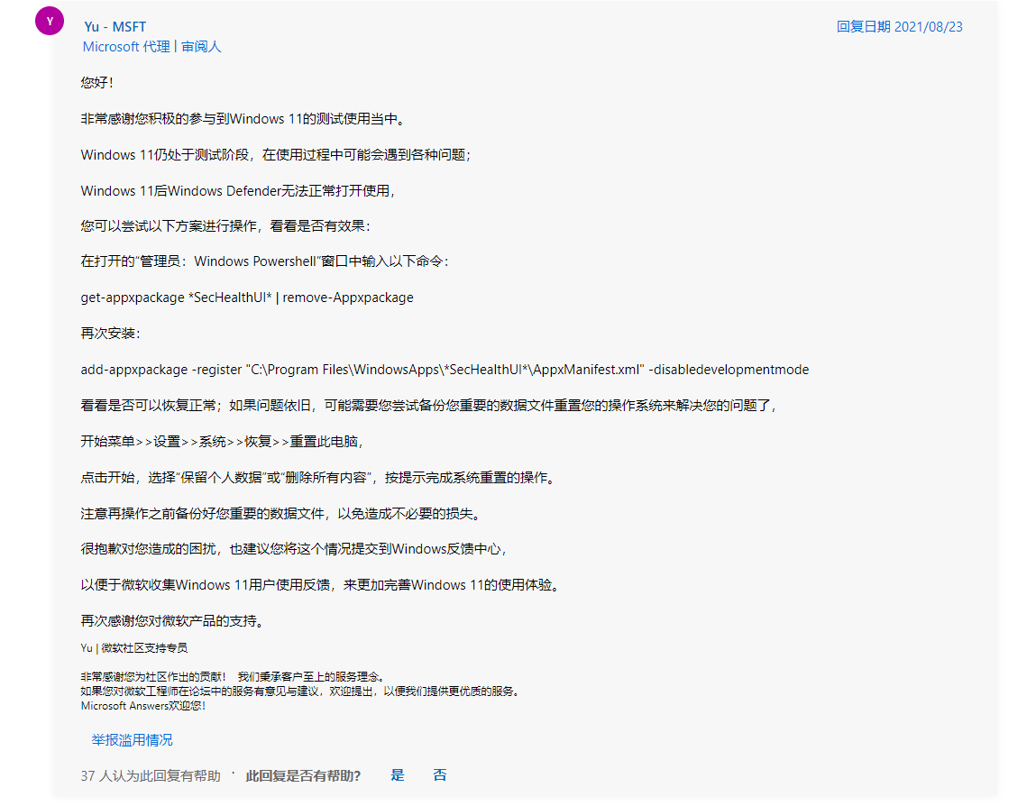Click the path 开始菜单>>设置>>系统>>恢复>>重置此电脑
The width and height of the screenshot is (1027, 806).
tap(222, 441)
